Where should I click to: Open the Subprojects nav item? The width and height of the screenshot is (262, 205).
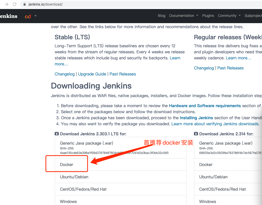253,16
